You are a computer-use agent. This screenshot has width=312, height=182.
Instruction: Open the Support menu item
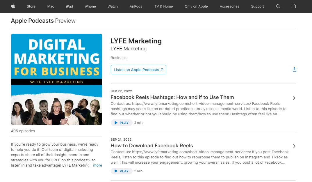click(x=257, y=6)
